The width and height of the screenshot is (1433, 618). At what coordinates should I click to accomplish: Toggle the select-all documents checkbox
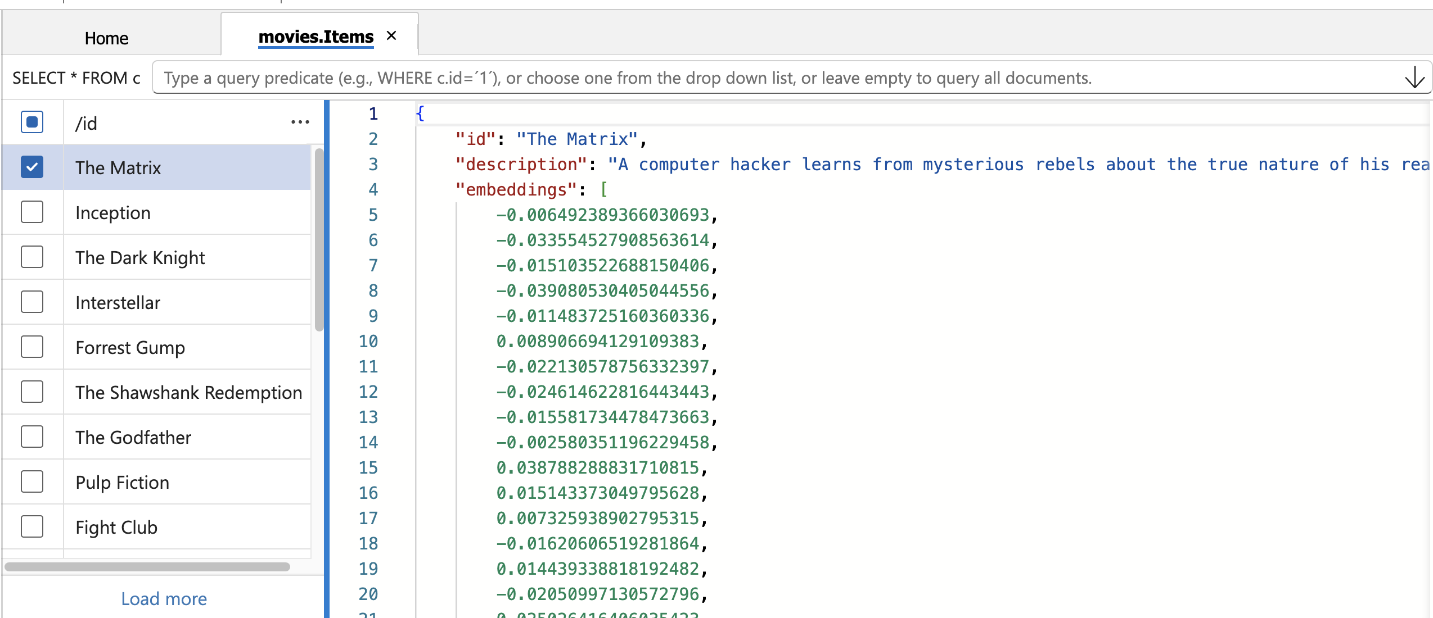32,122
